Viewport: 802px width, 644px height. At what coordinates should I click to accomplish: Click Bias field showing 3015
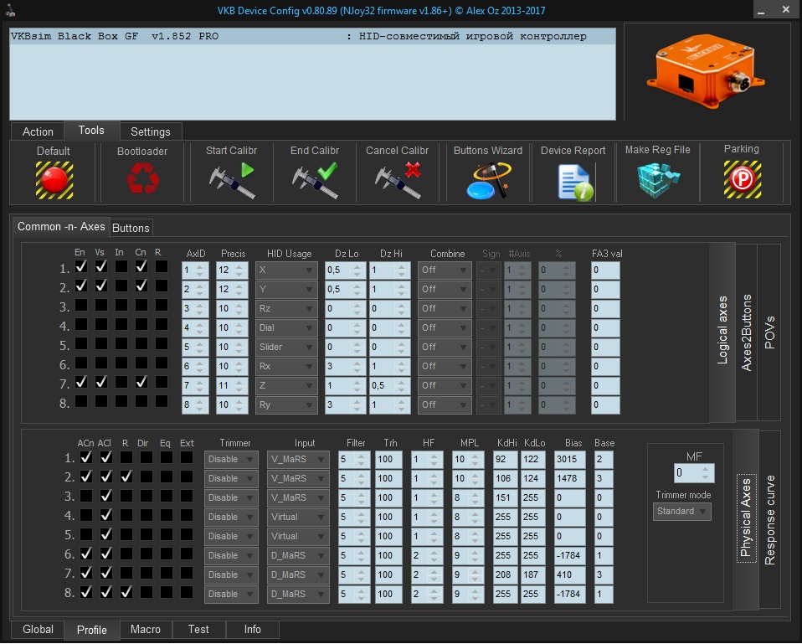(x=569, y=460)
